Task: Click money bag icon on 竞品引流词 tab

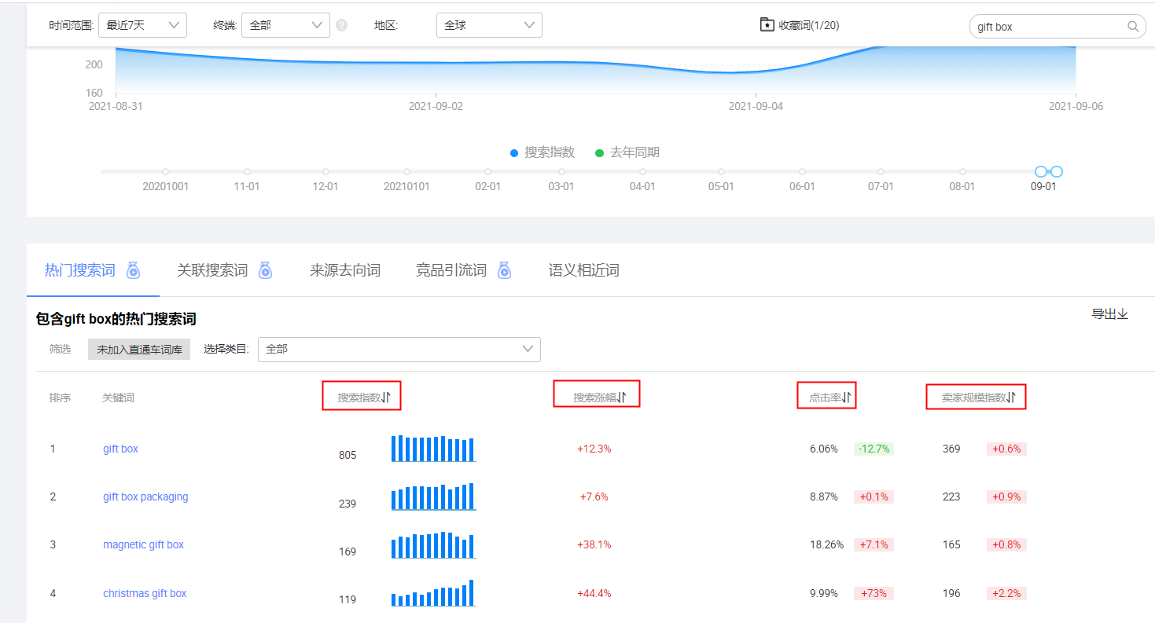Action: (x=504, y=270)
